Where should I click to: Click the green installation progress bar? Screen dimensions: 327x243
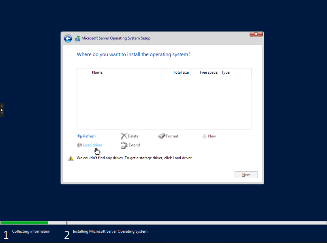pyautogui.click(x=24, y=223)
